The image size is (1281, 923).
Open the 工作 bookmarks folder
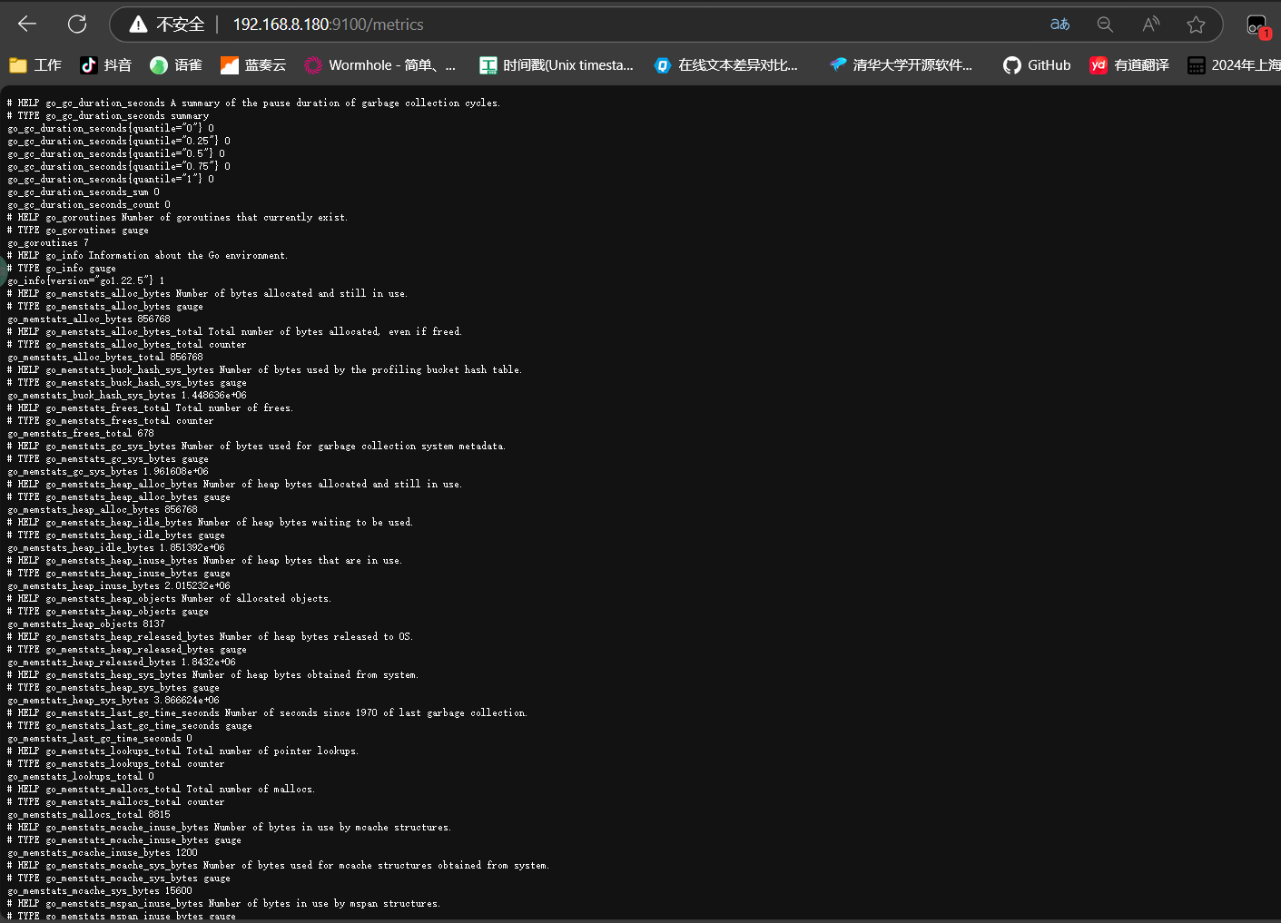tap(35, 65)
